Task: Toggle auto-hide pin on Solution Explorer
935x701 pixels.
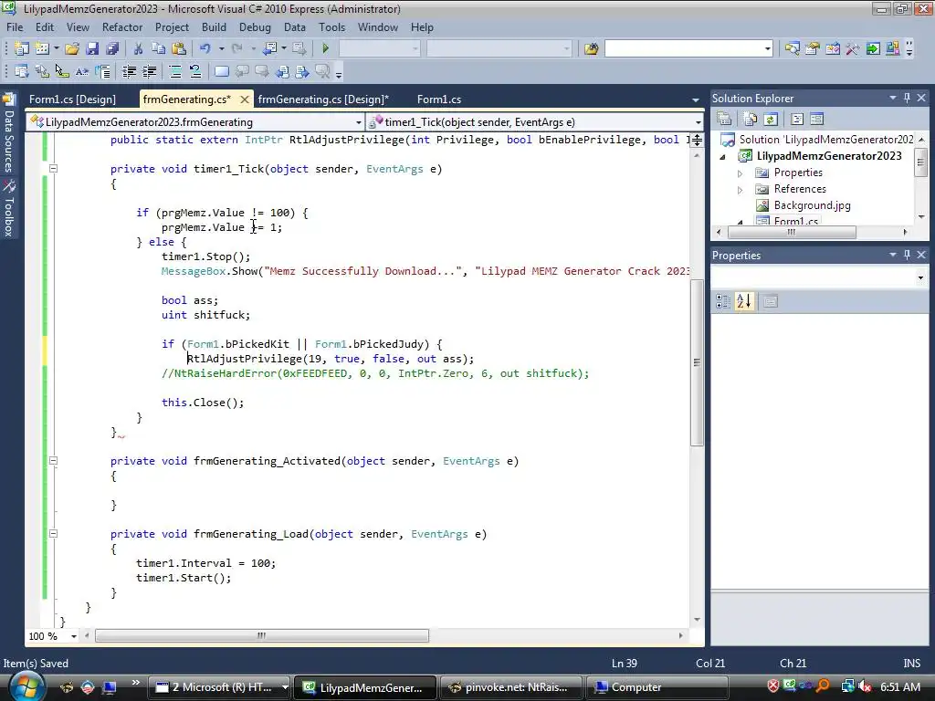Action: [907, 98]
